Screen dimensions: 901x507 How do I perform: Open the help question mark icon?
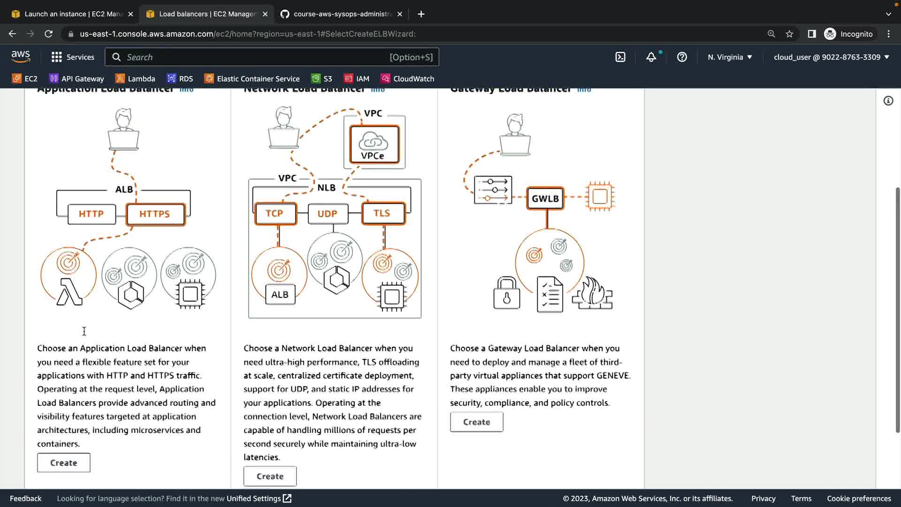pos(682,57)
